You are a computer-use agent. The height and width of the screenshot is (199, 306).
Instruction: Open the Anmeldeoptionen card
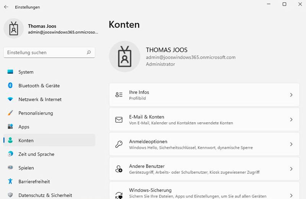(204, 144)
